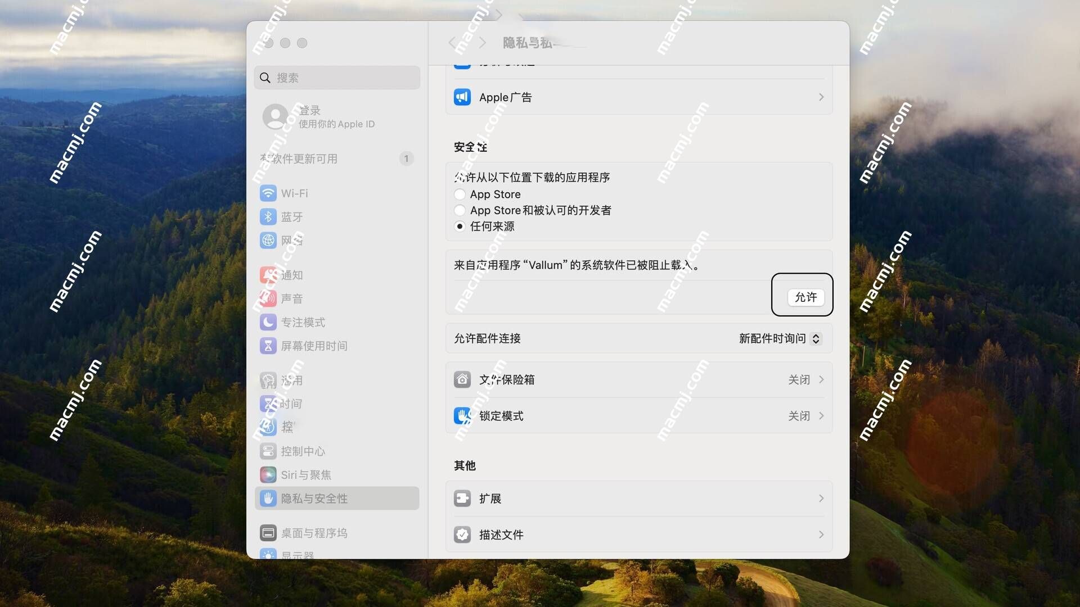Screen dimensions: 1080x607
Task: Click the 声音 sound icon
Action: pyautogui.click(x=268, y=299)
